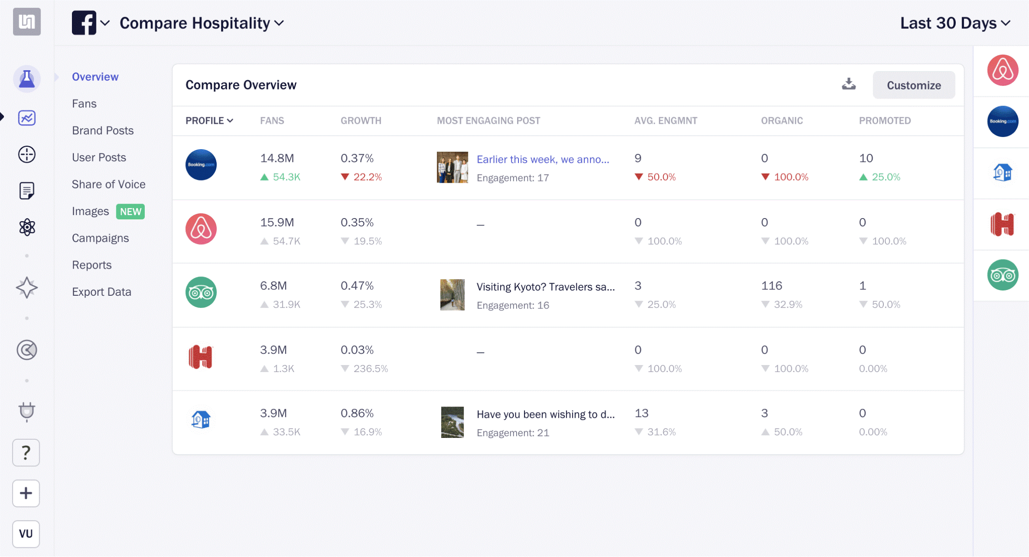Click the star icon in sidebar
Image resolution: width=1029 pixels, height=557 pixels.
[27, 287]
